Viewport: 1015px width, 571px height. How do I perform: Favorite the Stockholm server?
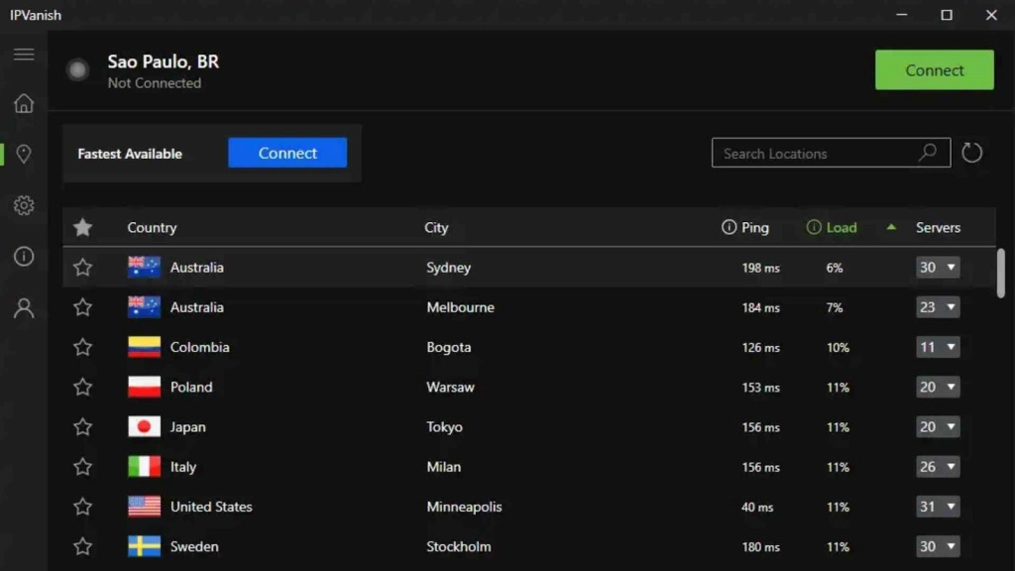83,546
